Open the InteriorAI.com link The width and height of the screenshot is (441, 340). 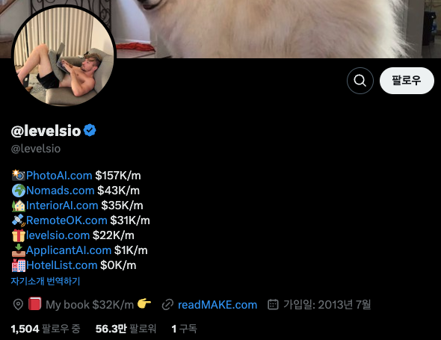coord(62,205)
